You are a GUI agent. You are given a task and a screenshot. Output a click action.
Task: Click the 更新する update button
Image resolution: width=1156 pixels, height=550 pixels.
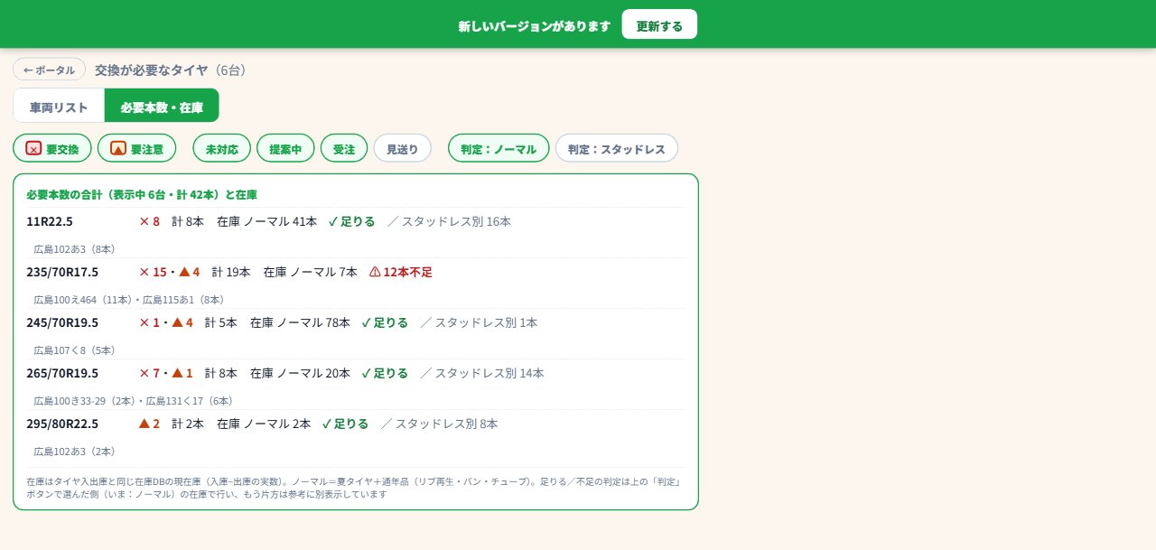(659, 24)
